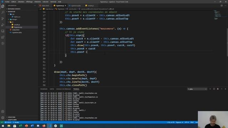Click the editor vertical scrollbar
Viewport: 228px width, 128px height.
(x=227, y=42)
